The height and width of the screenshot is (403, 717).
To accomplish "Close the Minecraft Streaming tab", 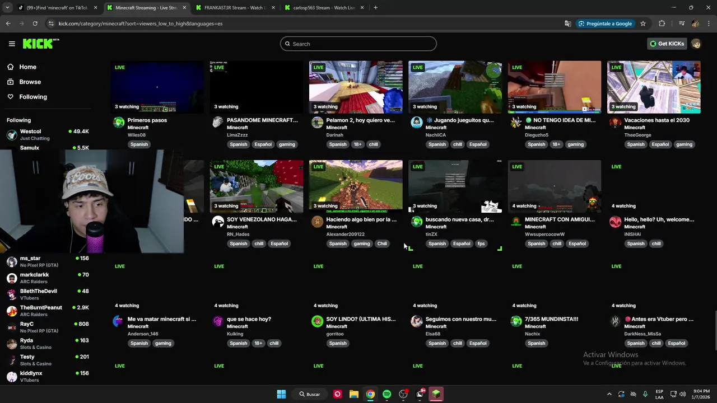I will click(x=184, y=8).
